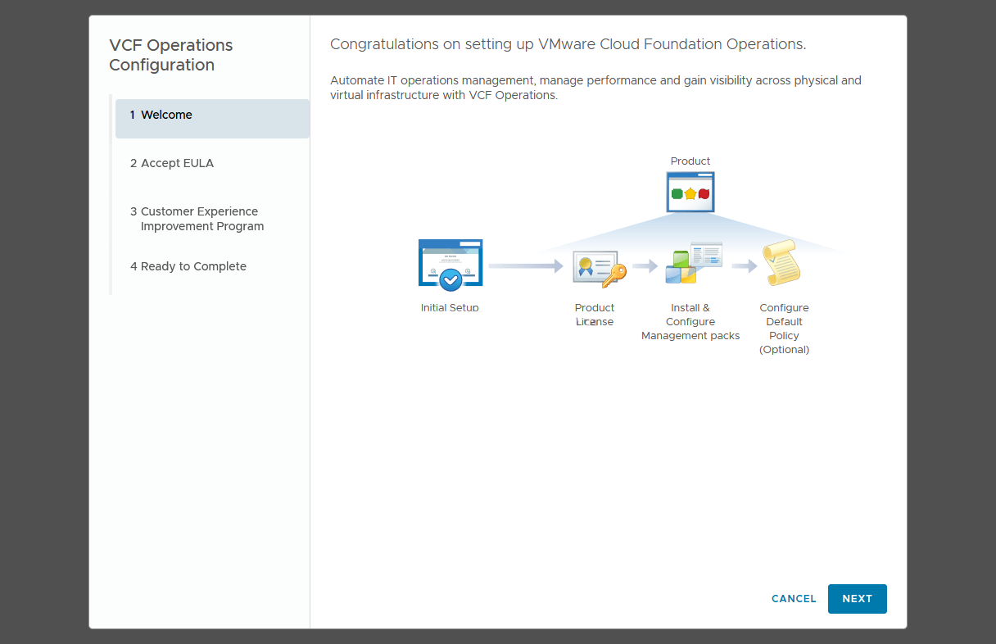Select the Welcome step in sidebar
Image resolution: width=996 pixels, height=644 pixels.
coord(212,116)
